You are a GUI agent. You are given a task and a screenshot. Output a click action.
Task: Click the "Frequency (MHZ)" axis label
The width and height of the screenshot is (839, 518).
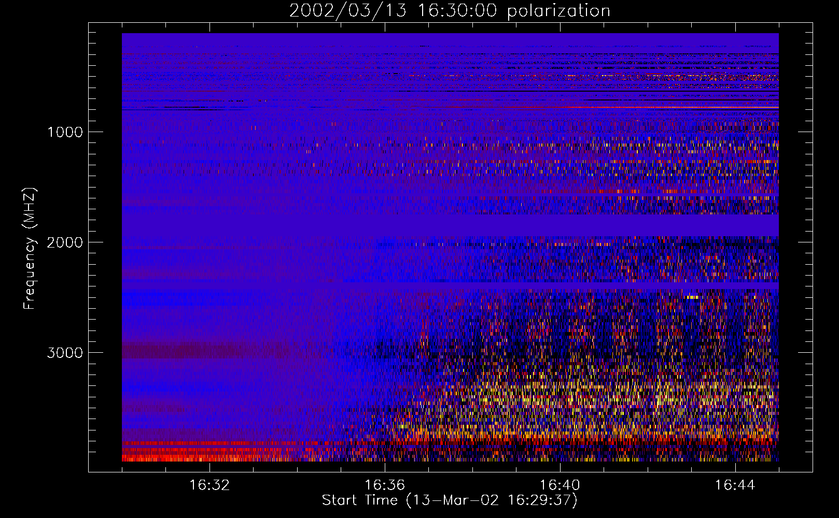coord(30,249)
